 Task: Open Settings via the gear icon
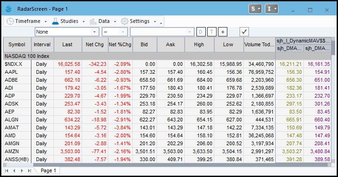[124, 21]
